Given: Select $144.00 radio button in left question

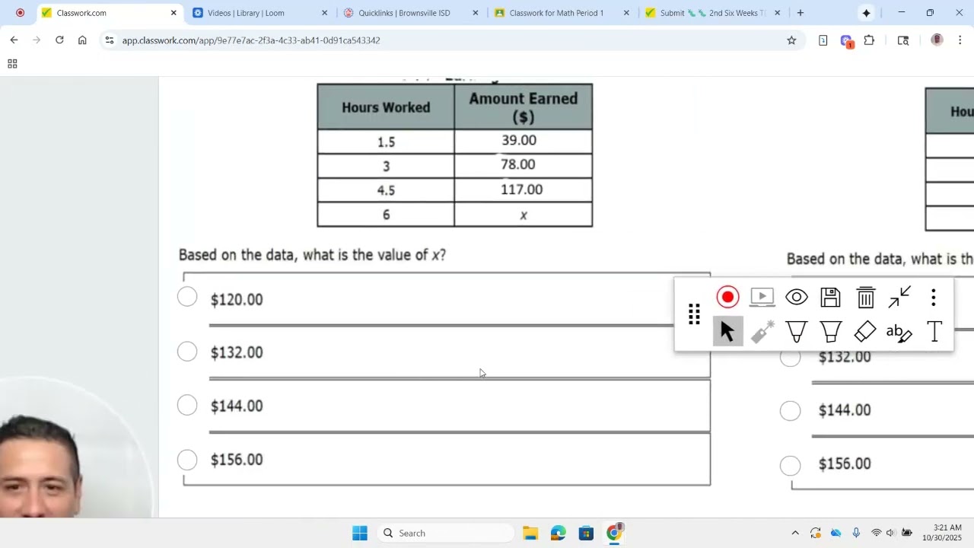Looking at the screenshot, I should [x=187, y=405].
